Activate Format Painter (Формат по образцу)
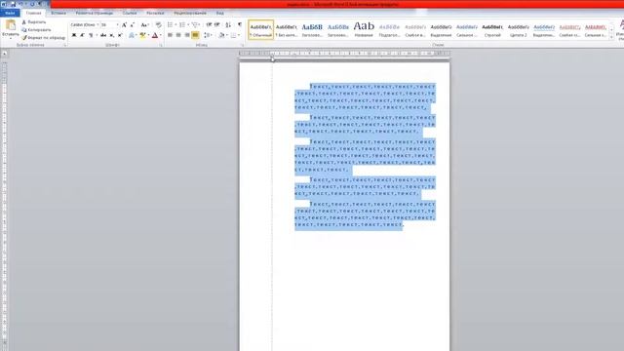The image size is (624, 351). [x=43, y=37]
